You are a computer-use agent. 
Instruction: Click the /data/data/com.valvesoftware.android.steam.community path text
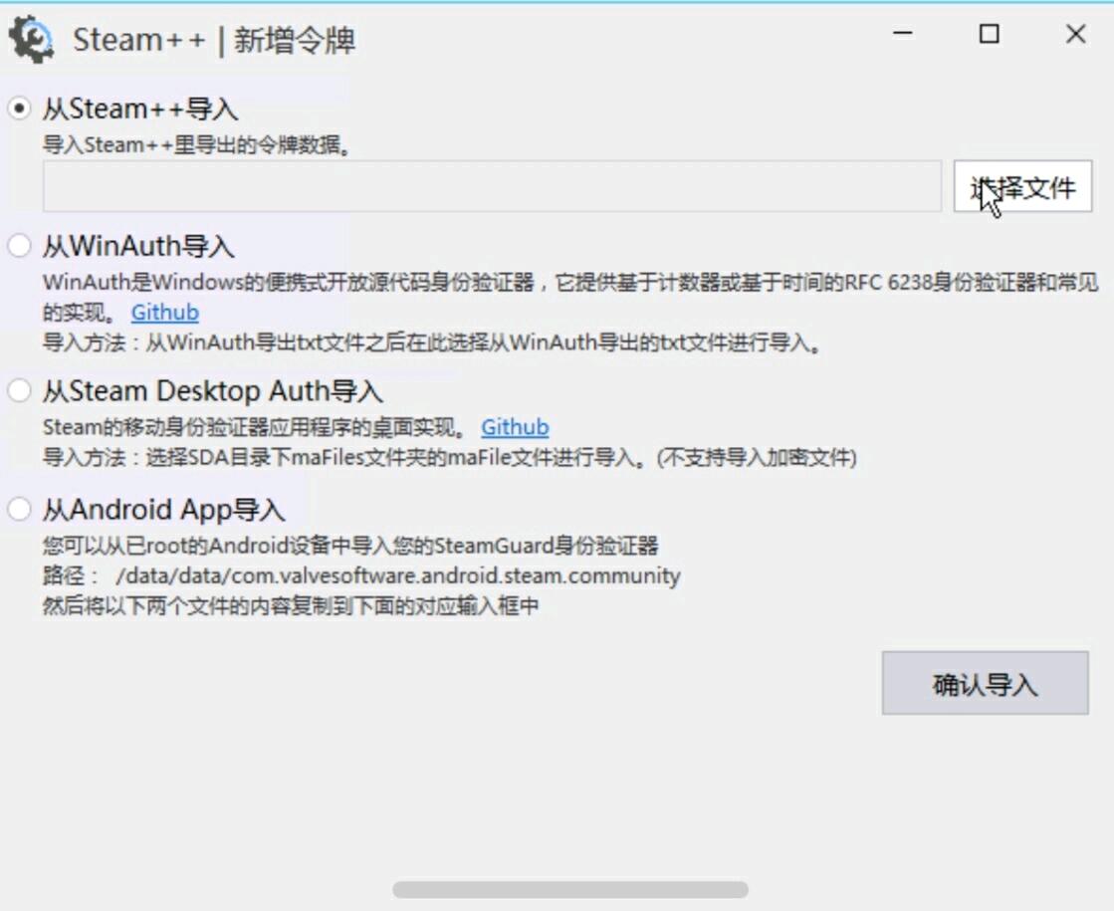tap(398, 574)
